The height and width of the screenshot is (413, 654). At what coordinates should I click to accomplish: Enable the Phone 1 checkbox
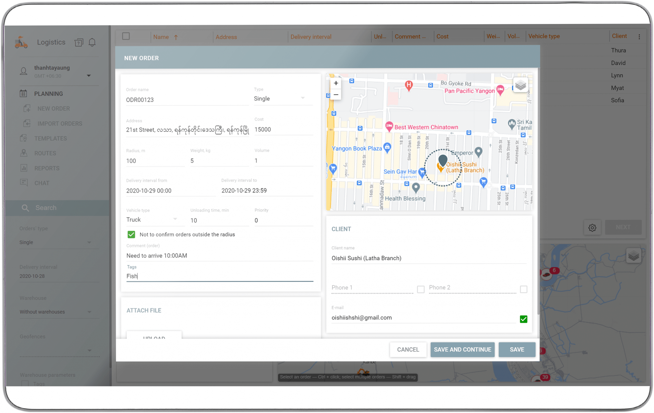tap(421, 289)
